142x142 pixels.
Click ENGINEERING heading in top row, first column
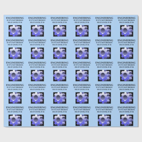[x=15, y=18]
